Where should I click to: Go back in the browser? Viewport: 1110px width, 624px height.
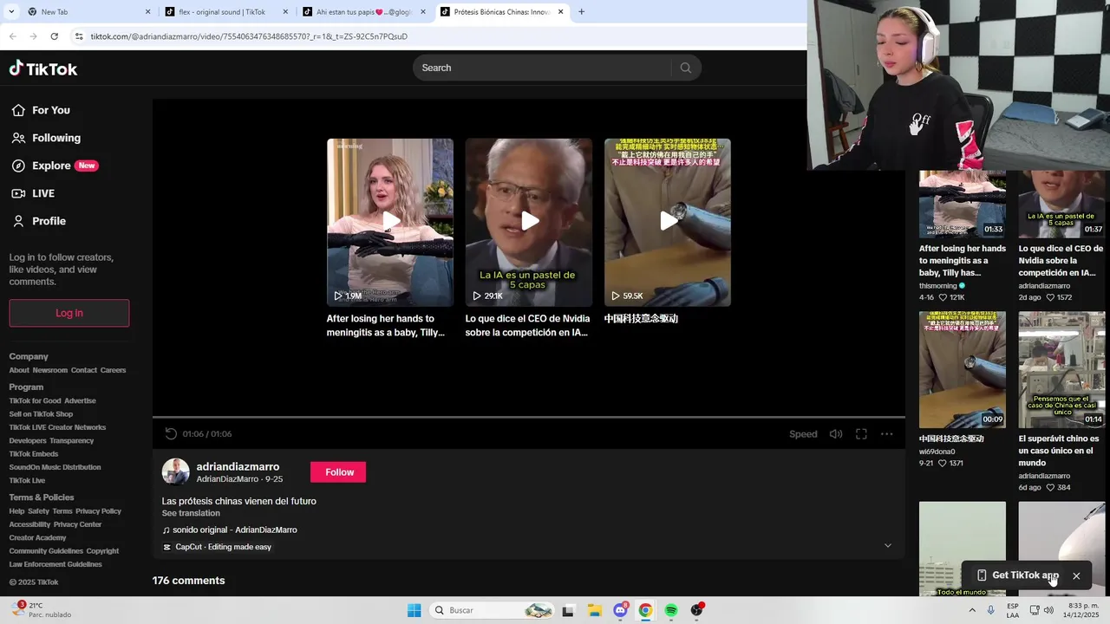(x=12, y=36)
